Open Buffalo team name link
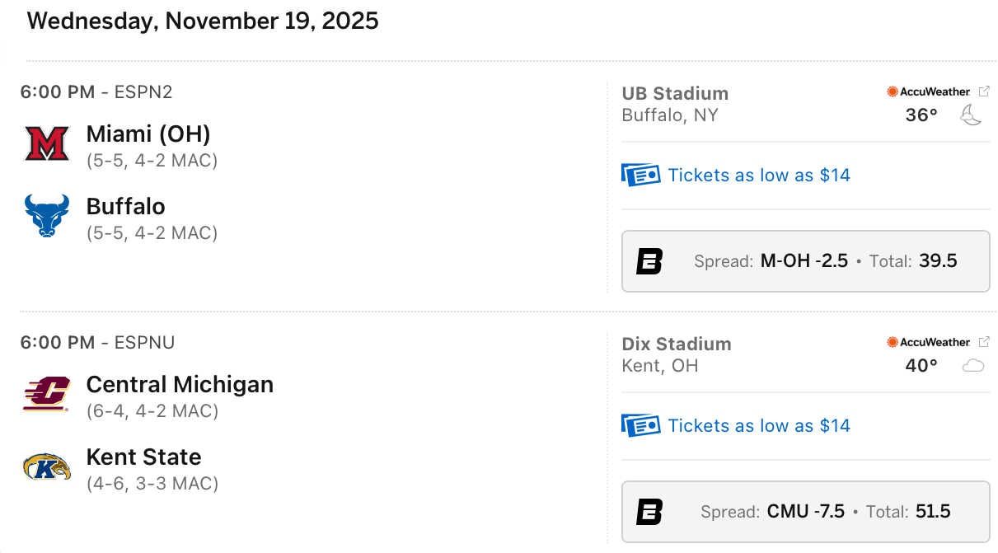 [126, 206]
